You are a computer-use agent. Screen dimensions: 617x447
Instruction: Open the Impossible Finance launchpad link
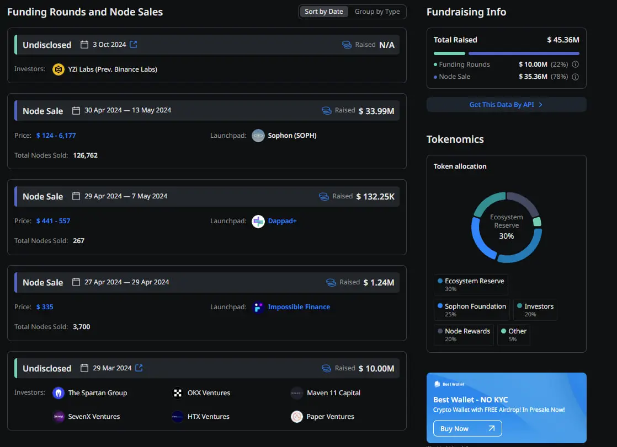click(x=299, y=307)
